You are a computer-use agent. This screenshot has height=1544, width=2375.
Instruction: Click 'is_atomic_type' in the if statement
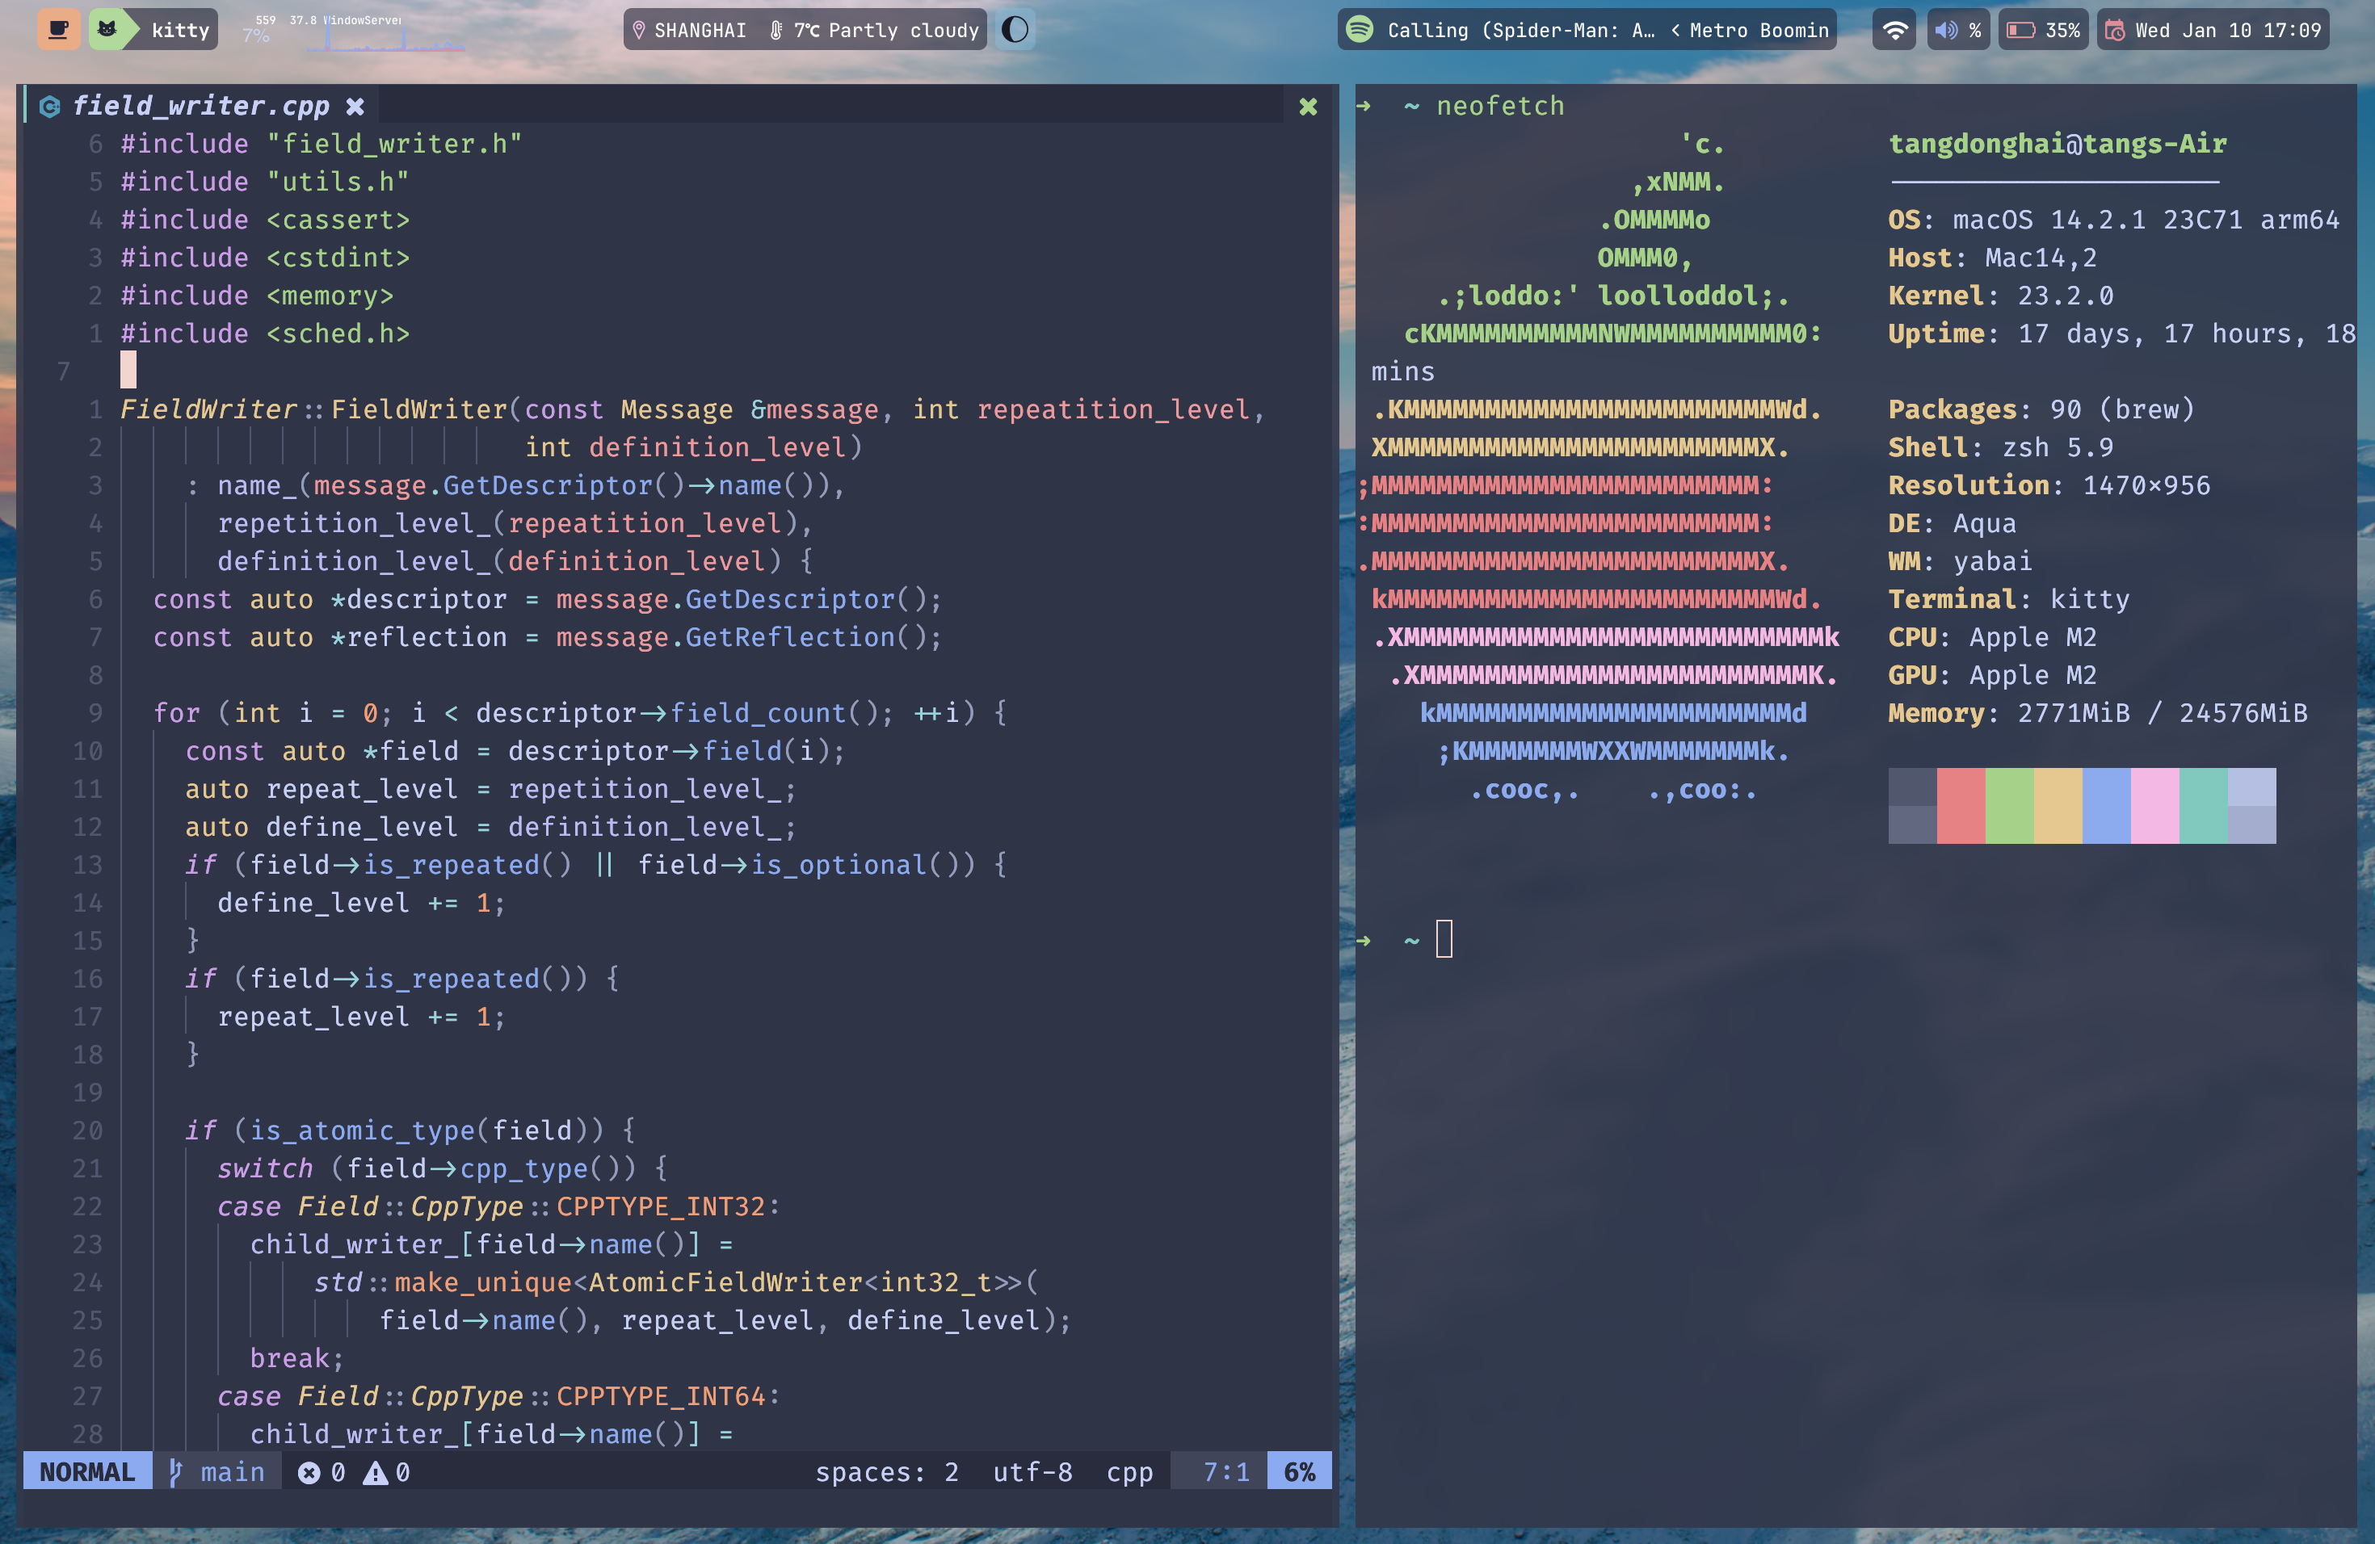362,1130
